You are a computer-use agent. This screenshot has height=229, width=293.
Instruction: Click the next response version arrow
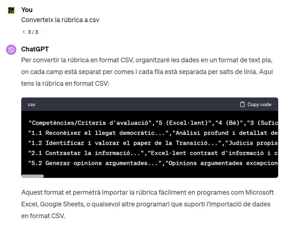[x=43, y=32]
